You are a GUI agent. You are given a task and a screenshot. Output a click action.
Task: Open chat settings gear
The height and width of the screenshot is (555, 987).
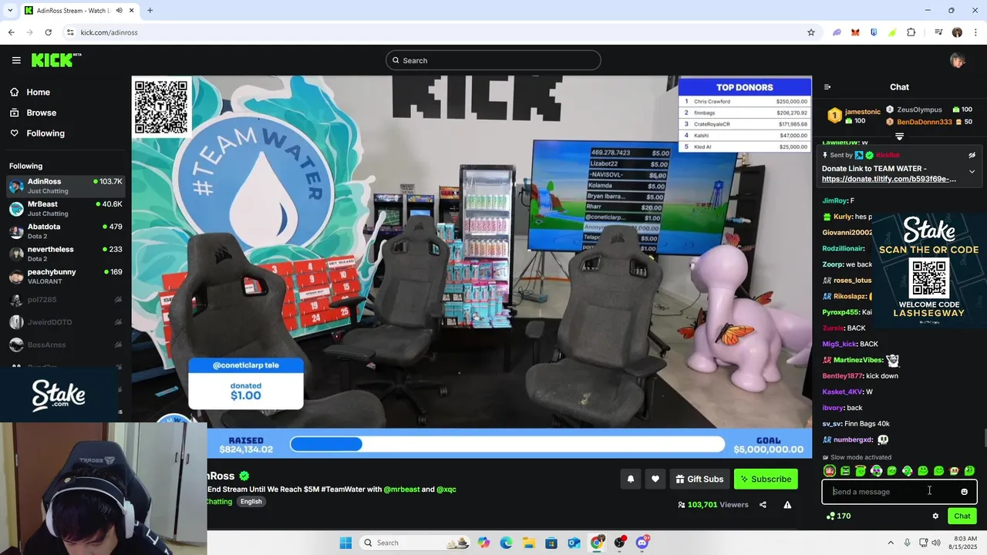[x=935, y=516]
